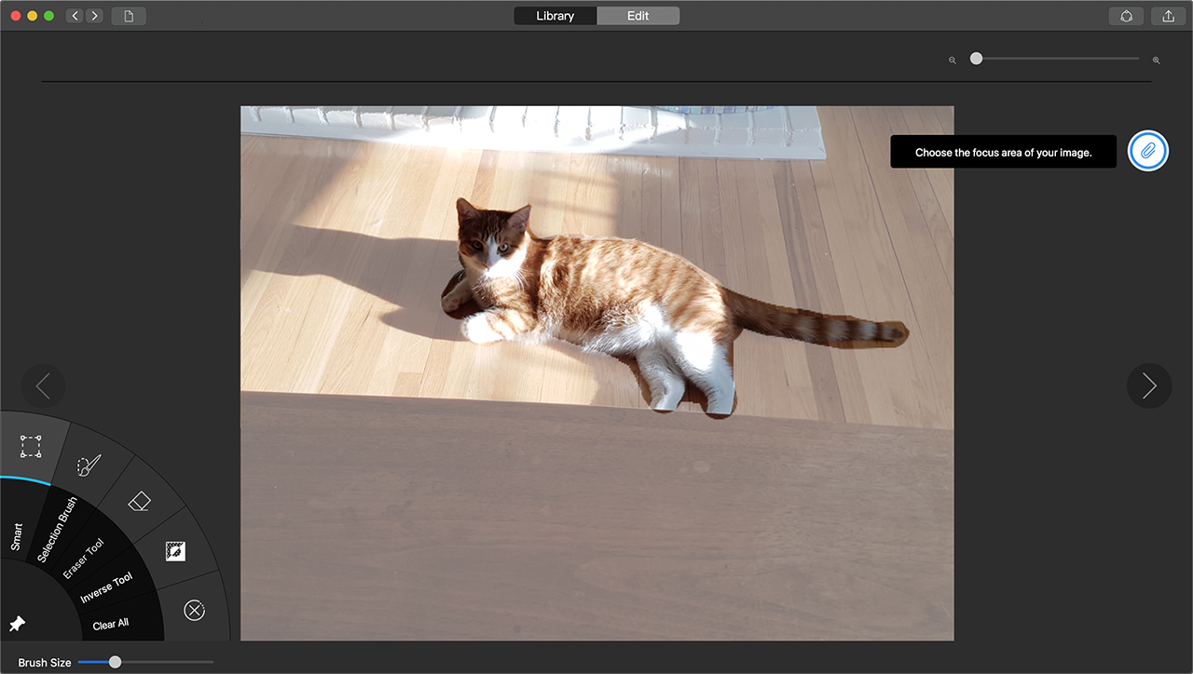Choose the Eraser tool icon
1193x674 pixels.
coord(138,502)
